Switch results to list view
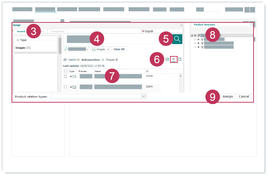 coord(174,59)
